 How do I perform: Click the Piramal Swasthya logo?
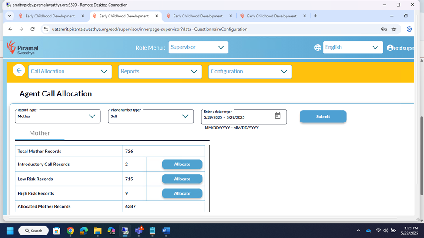pos(23,47)
